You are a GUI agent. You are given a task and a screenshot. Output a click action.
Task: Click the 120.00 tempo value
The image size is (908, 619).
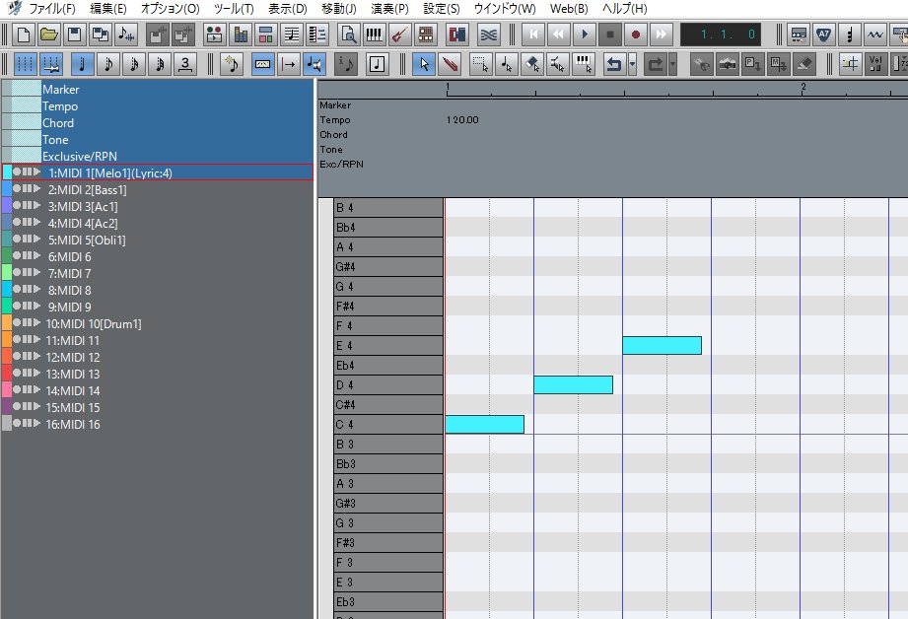[x=462, y=120]
